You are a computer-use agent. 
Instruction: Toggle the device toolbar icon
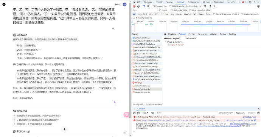pyautogui.click(x=138, y=2)
